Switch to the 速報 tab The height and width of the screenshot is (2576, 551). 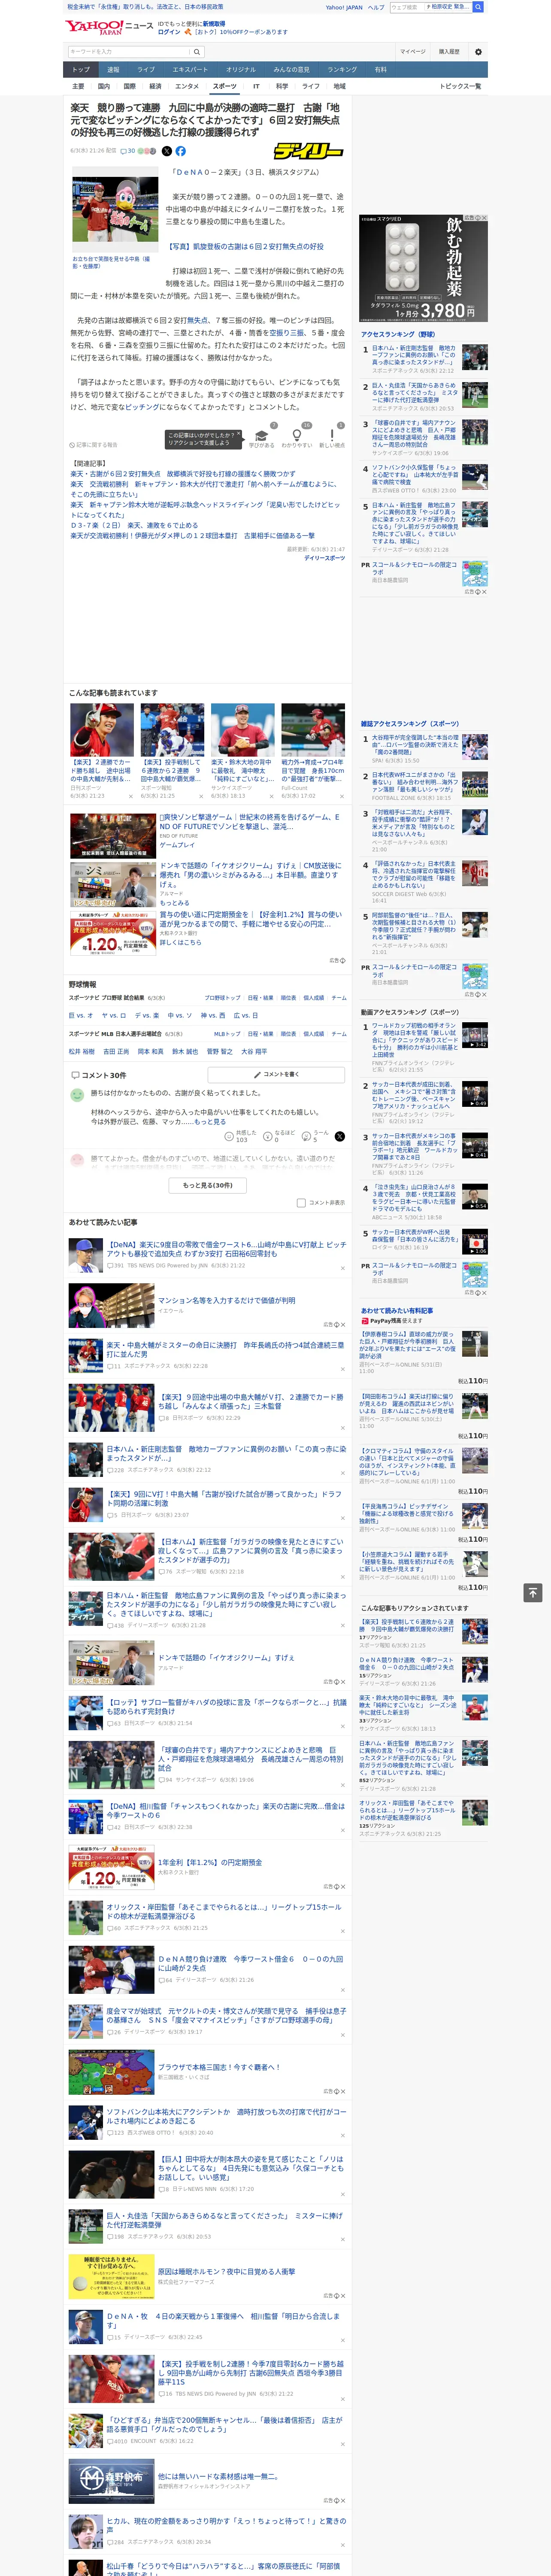point(113,70)
